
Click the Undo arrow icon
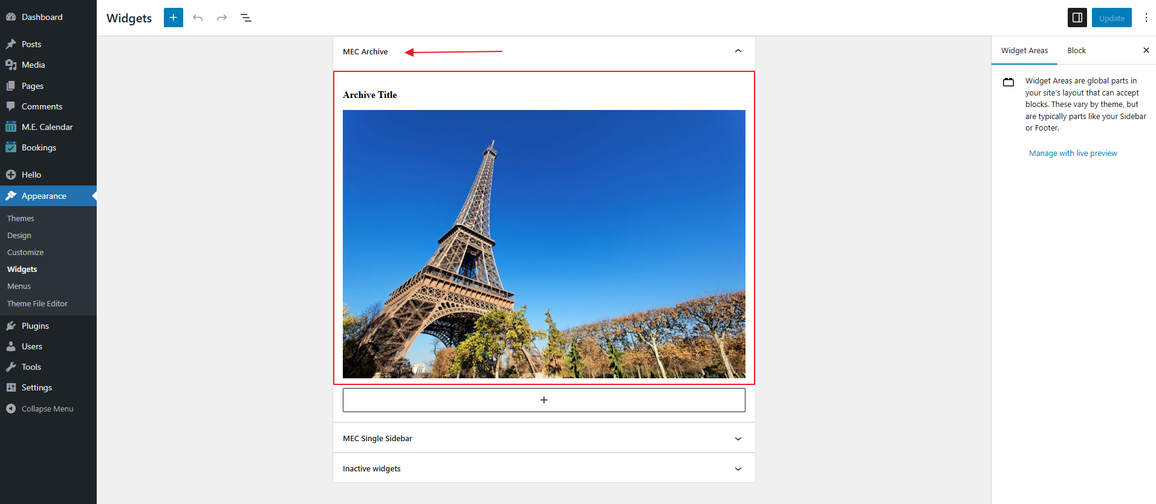click(x=198, y=18)
